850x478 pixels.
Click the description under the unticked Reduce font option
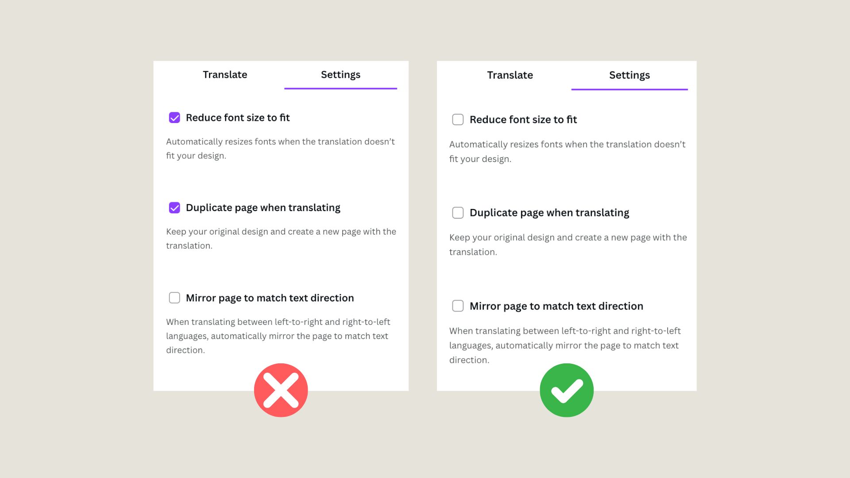pyautogui.click(x=567, y=151)
